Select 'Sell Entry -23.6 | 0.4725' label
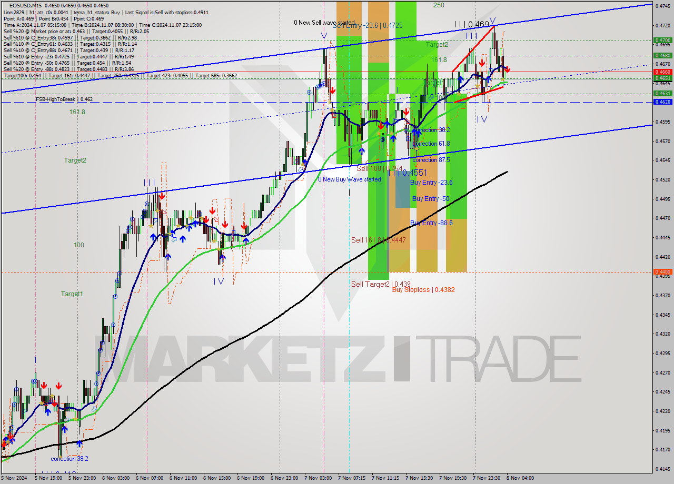The image size is (674, 484). [x=368, y=25]
